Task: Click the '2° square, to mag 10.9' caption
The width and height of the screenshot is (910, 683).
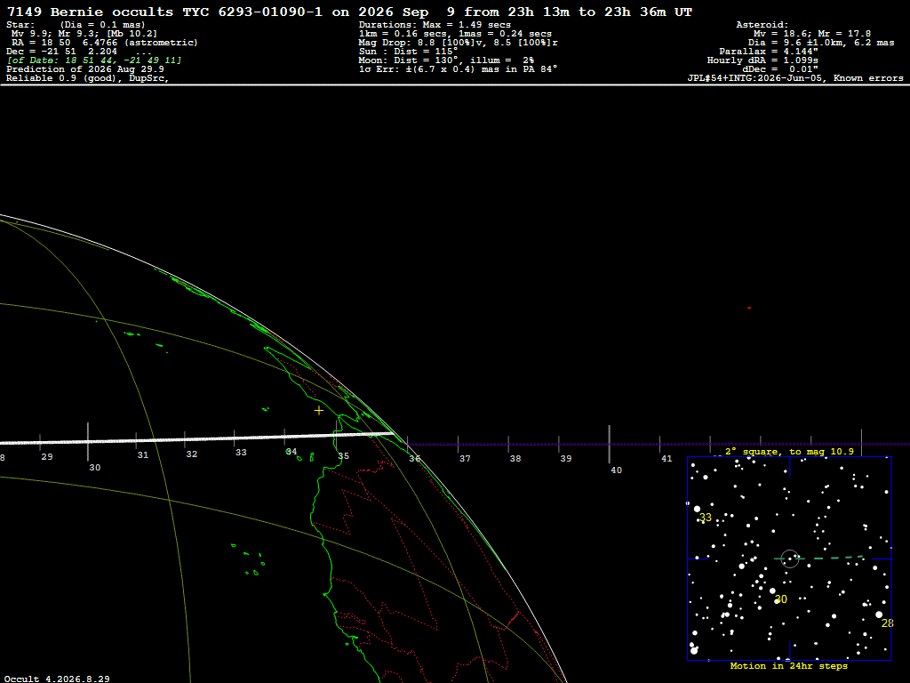Action: tap(789, 451)
